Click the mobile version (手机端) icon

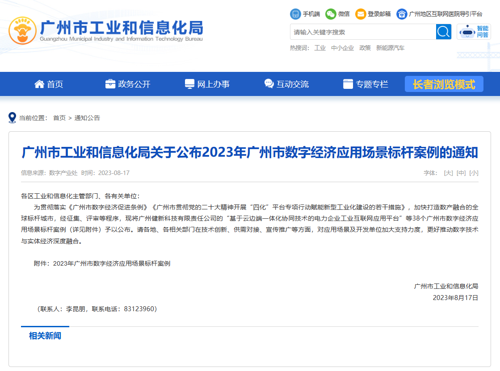point(295,14)
